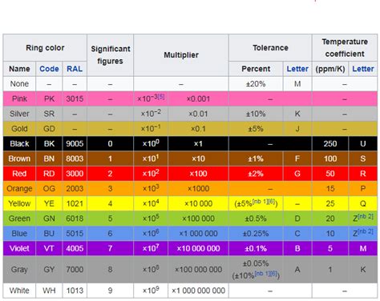The height and width of the screenshot is (301, 380).
Task: Click the 'Green' color name cell
Action: [x=19, y=219]
